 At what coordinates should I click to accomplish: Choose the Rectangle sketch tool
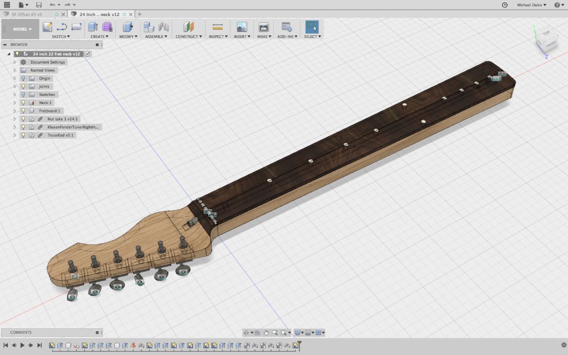click(77, 27)
